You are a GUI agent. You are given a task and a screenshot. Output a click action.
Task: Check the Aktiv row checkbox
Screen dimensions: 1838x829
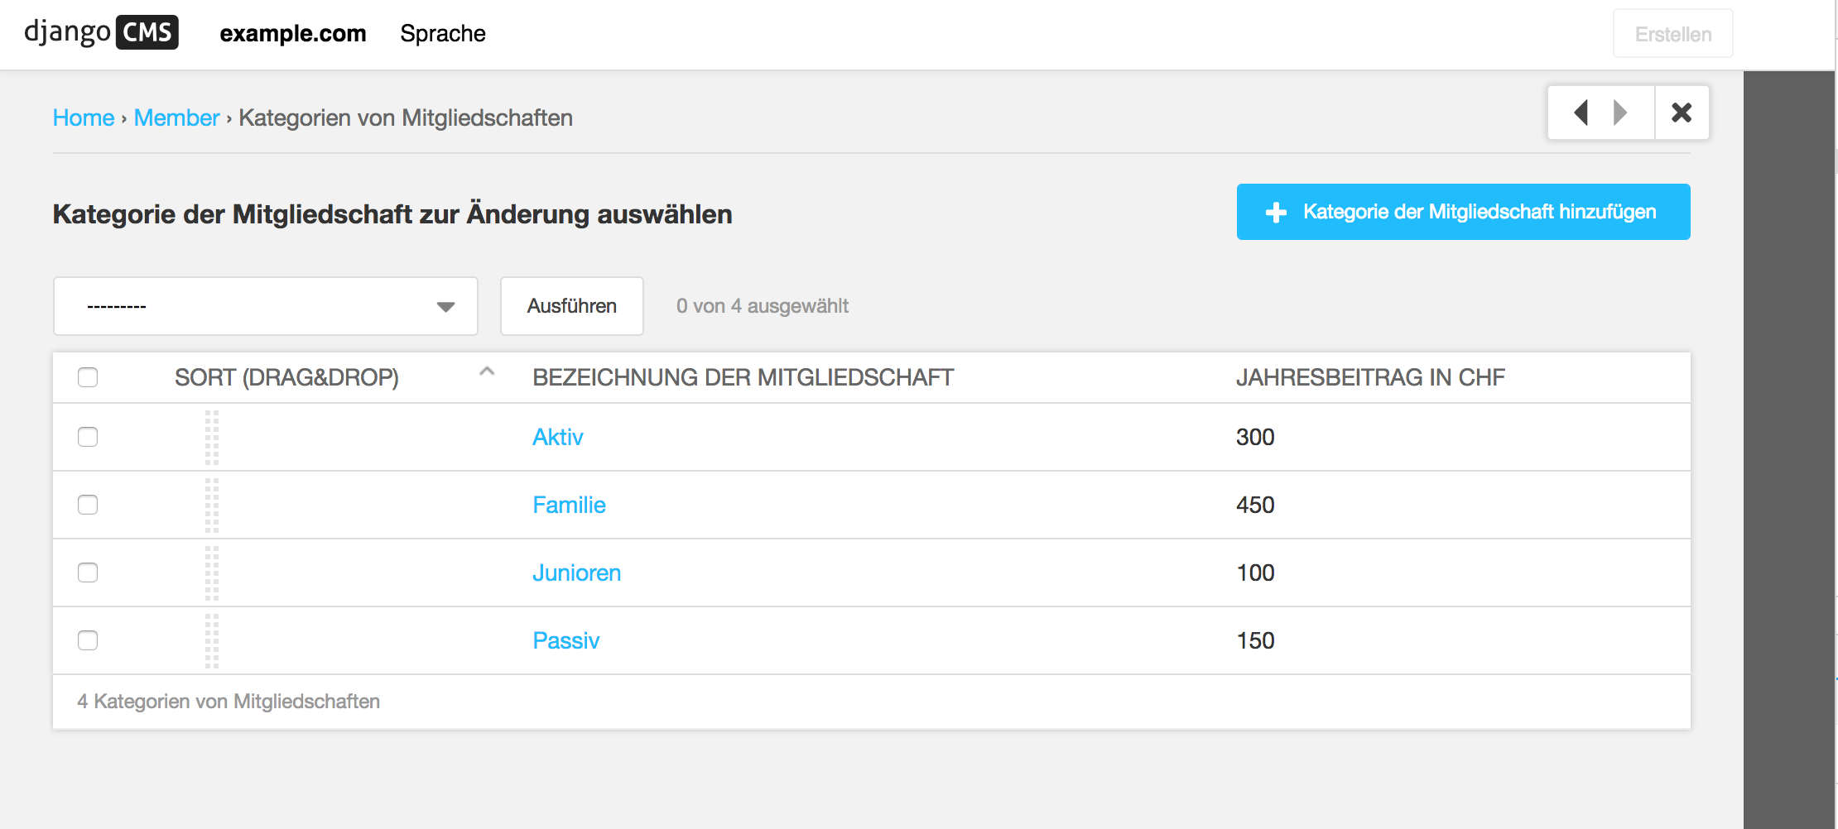coord(88,437)
